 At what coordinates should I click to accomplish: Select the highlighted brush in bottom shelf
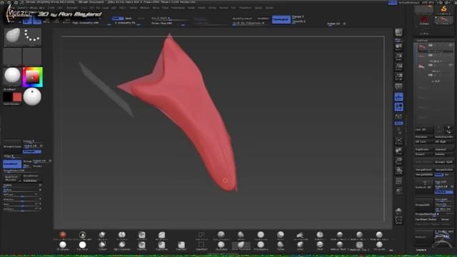point(241,246)
